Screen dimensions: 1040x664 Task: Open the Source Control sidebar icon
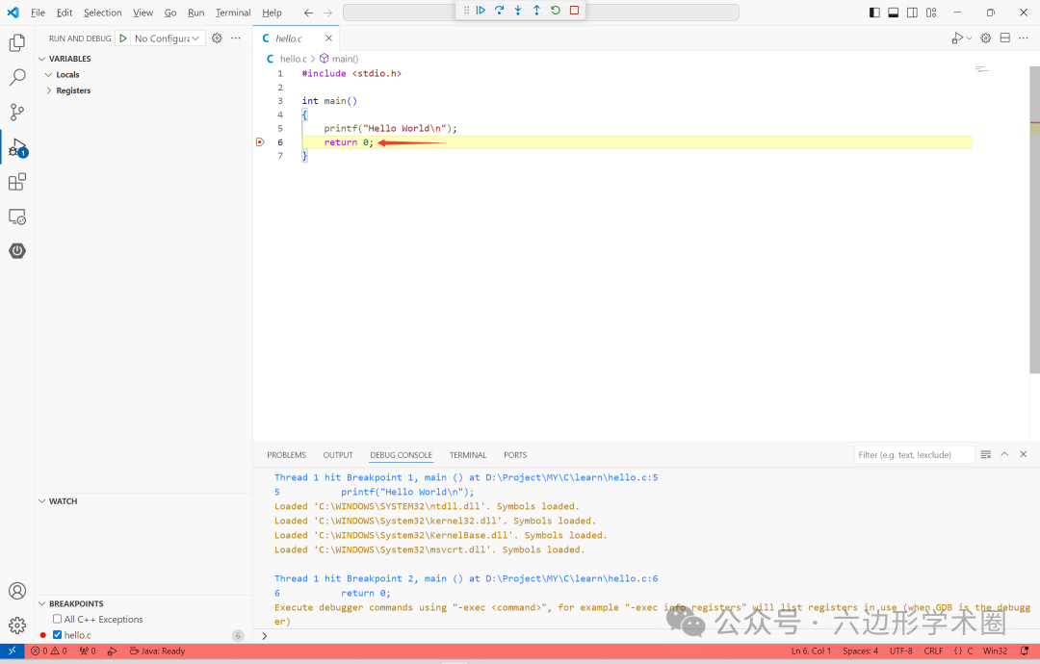16,112
